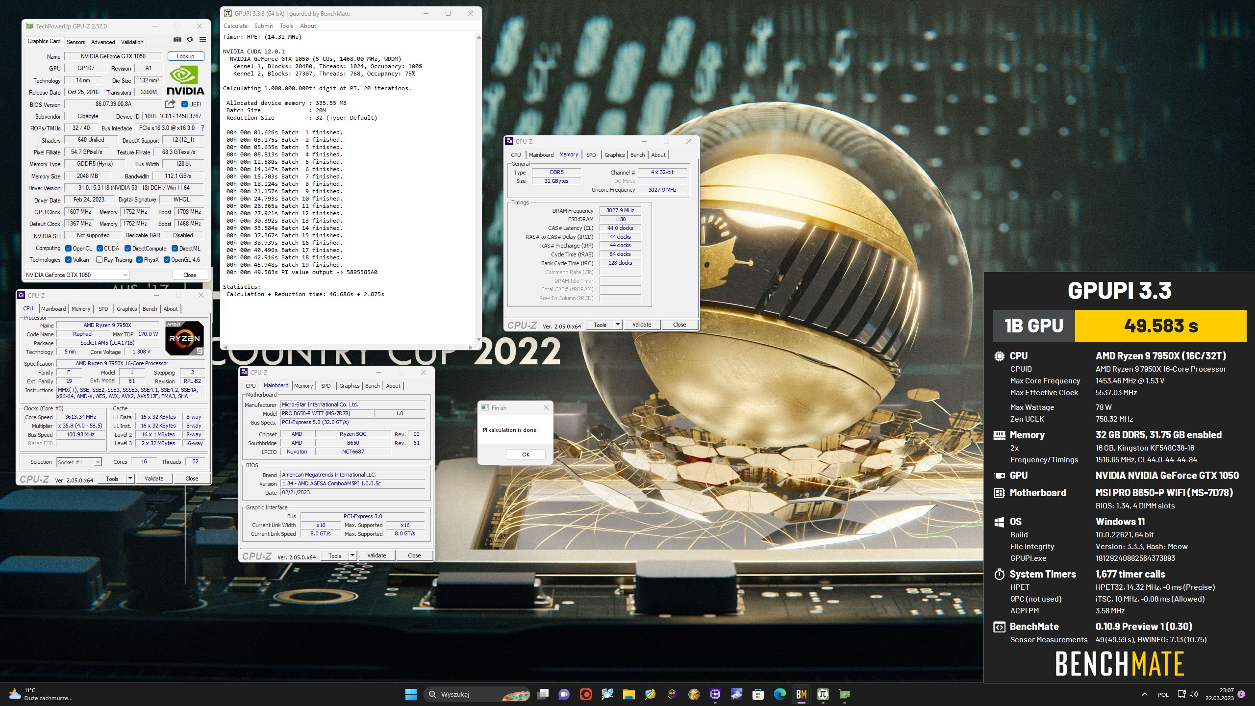This screenshot has width=1255, height=706.
Task: Open CPU-Z taskbar icon
Action: tap(715, 694)
